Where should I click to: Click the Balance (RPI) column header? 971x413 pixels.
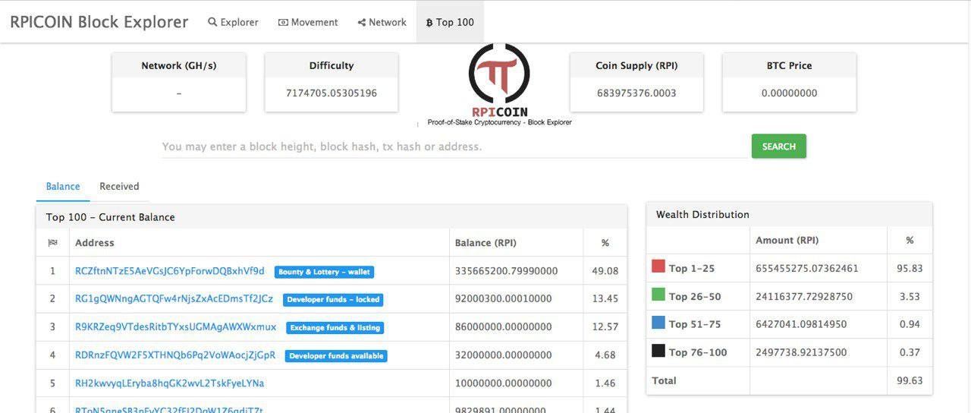click(x=485, y=243)
